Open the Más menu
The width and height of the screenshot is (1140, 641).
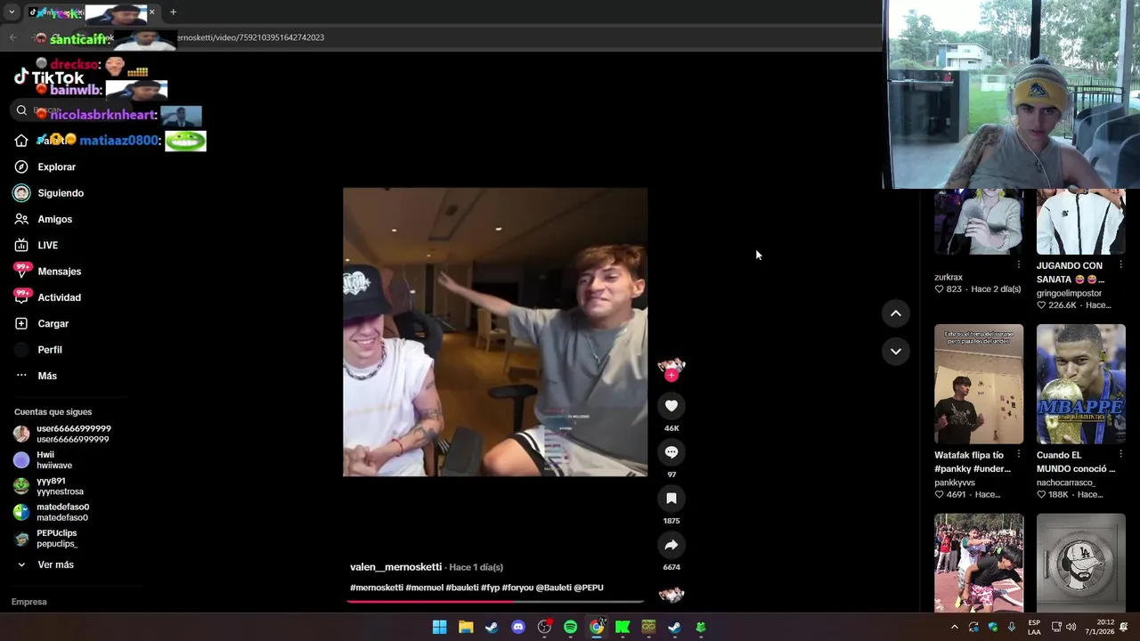pos(47,376)
